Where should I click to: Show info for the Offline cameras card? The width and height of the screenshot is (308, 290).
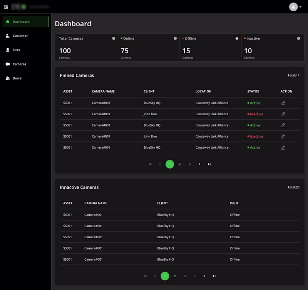[x=237, y=39]
